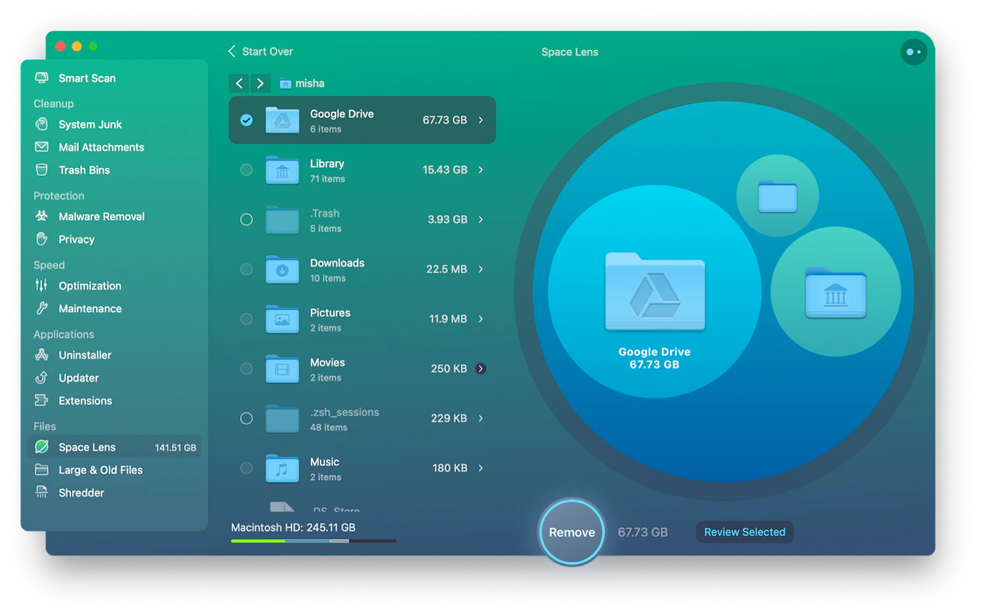The height and width of the screenshot is (616, 981).
Task: Expand Music folder with its chevron
Action: tap(481, 468)
